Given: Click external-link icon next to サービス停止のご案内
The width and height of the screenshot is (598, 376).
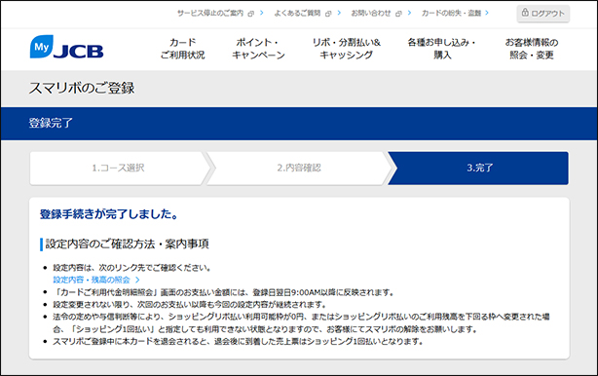Looking at the screenshot, I should tap(250, 14).
